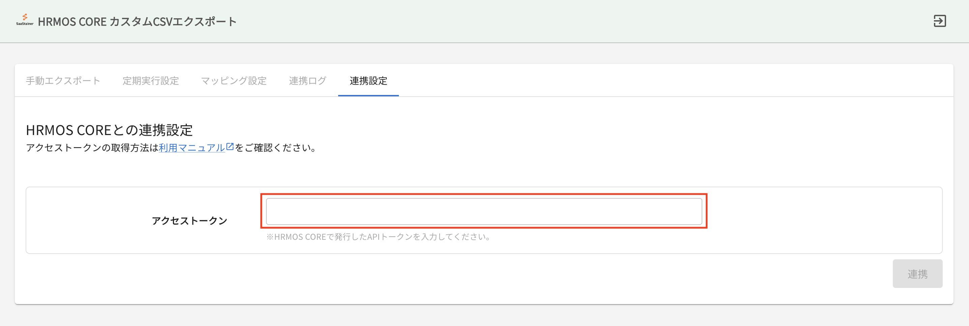Image resolution: width=969 pixels, height=326 pixels.
Task: Switch to the 手動エクスポート tab
Action: pos(63,80)
